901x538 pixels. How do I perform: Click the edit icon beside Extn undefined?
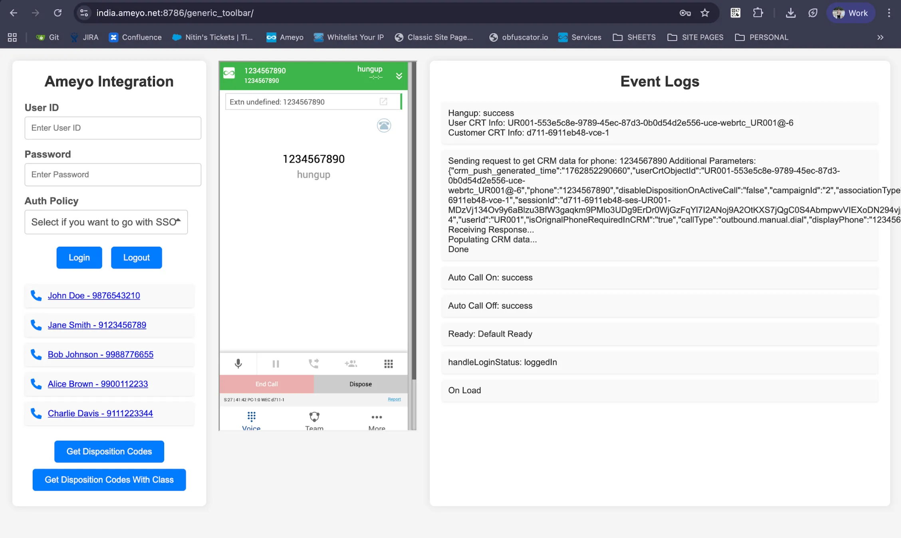(x=383, y=101)
